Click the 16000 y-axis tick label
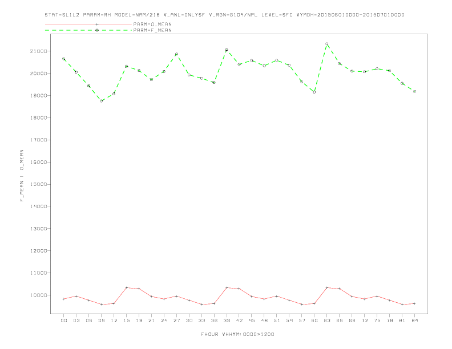The image size is (452, 349). [38, 162]
